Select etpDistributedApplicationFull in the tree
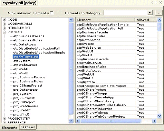 point(36,49)
